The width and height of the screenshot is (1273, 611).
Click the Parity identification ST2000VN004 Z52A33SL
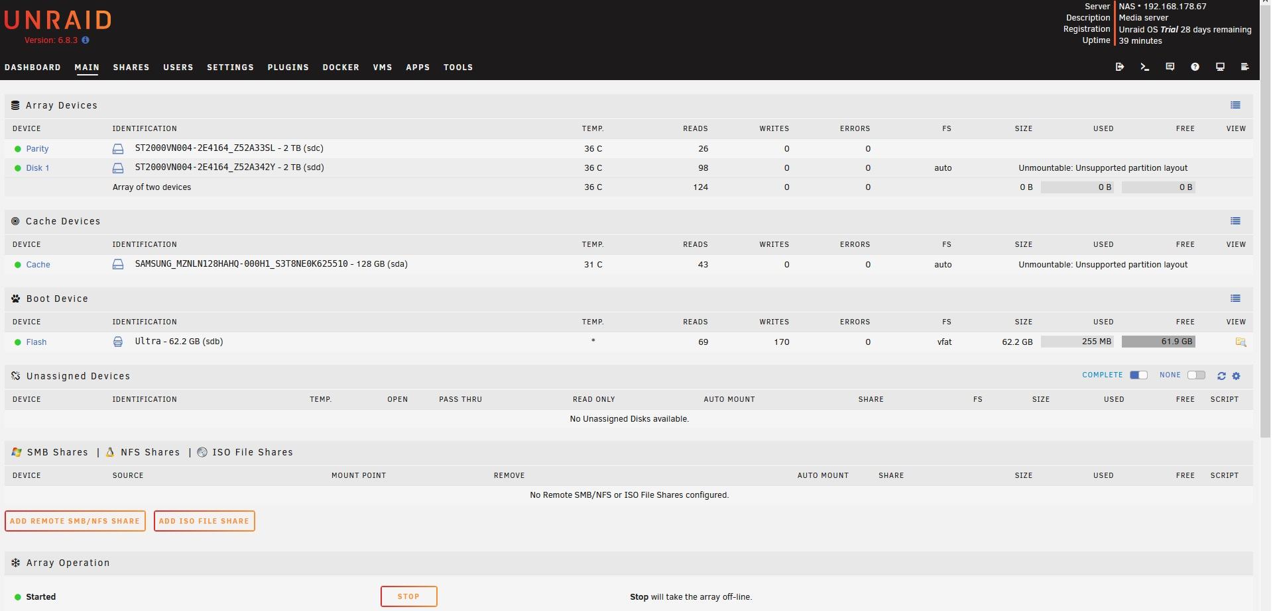click(229, 148)
